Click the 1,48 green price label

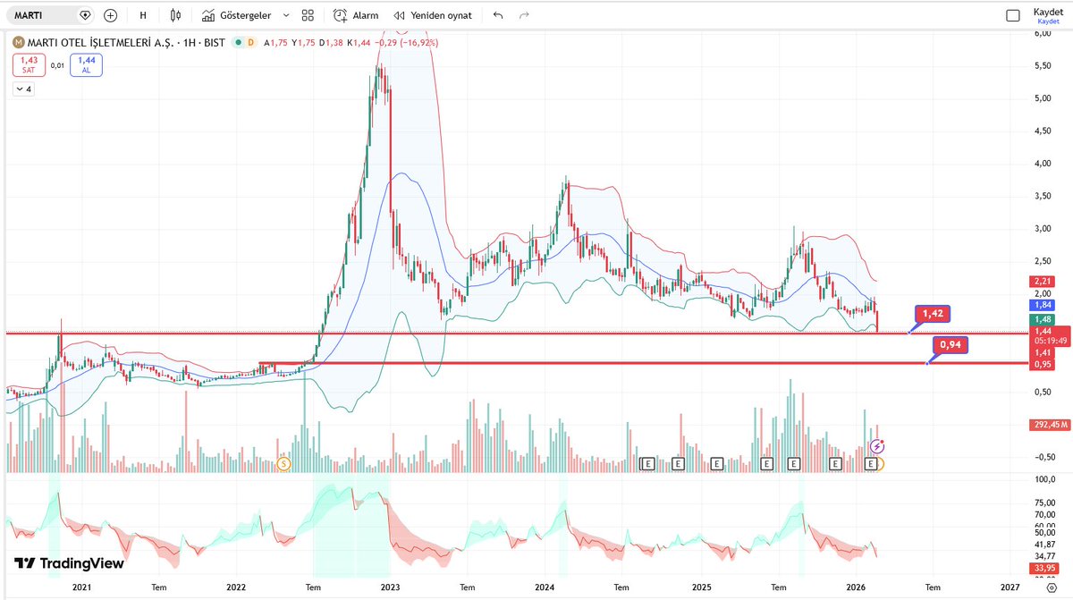pyautogui.click(x=1043, y=319)
